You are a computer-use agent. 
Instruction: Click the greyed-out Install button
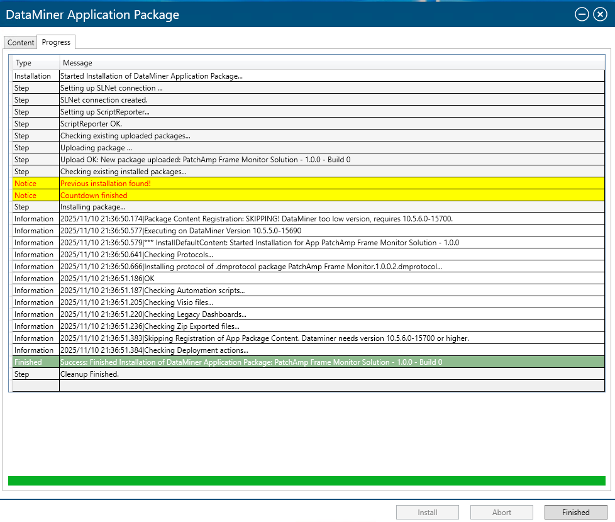428,512
